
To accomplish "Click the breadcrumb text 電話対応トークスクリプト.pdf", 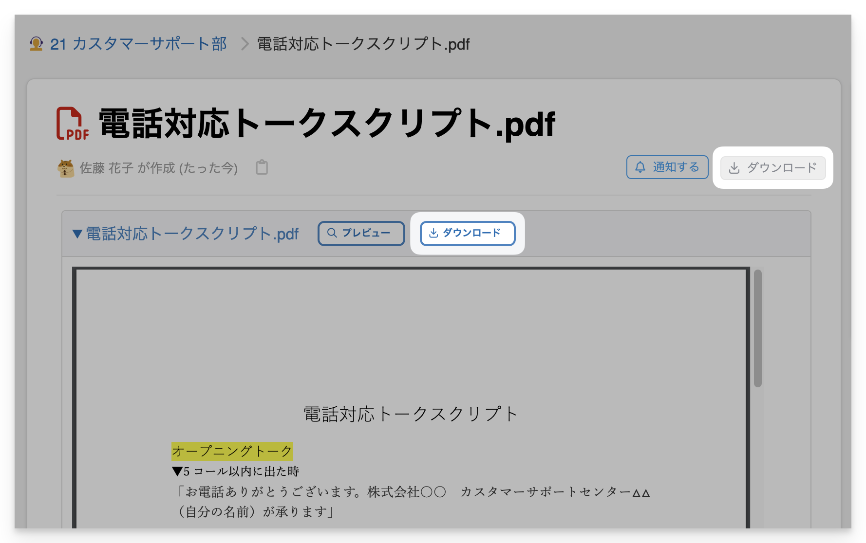I will (x=363, y=44).
